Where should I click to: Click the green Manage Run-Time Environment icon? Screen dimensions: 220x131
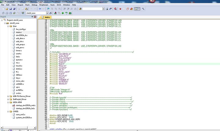[63, 13]
